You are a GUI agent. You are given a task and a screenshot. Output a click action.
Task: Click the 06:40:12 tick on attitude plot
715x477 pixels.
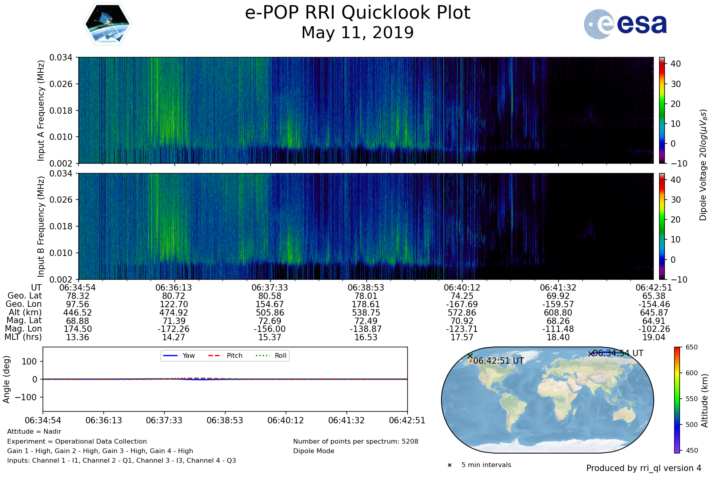pyautogui.click(x=286, y=420)
